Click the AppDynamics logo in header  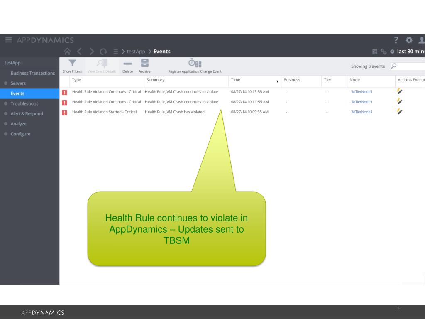(45, 40)
